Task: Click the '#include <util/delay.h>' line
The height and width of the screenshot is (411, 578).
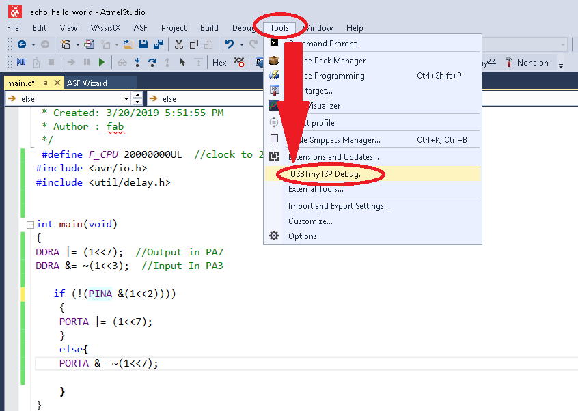Action: click(x=103, y=182)
